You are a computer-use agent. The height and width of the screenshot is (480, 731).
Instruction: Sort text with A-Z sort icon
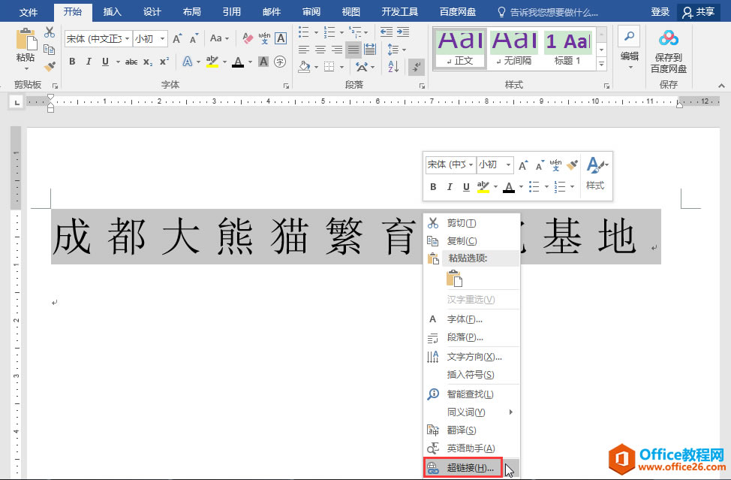[x=393, y=66]
